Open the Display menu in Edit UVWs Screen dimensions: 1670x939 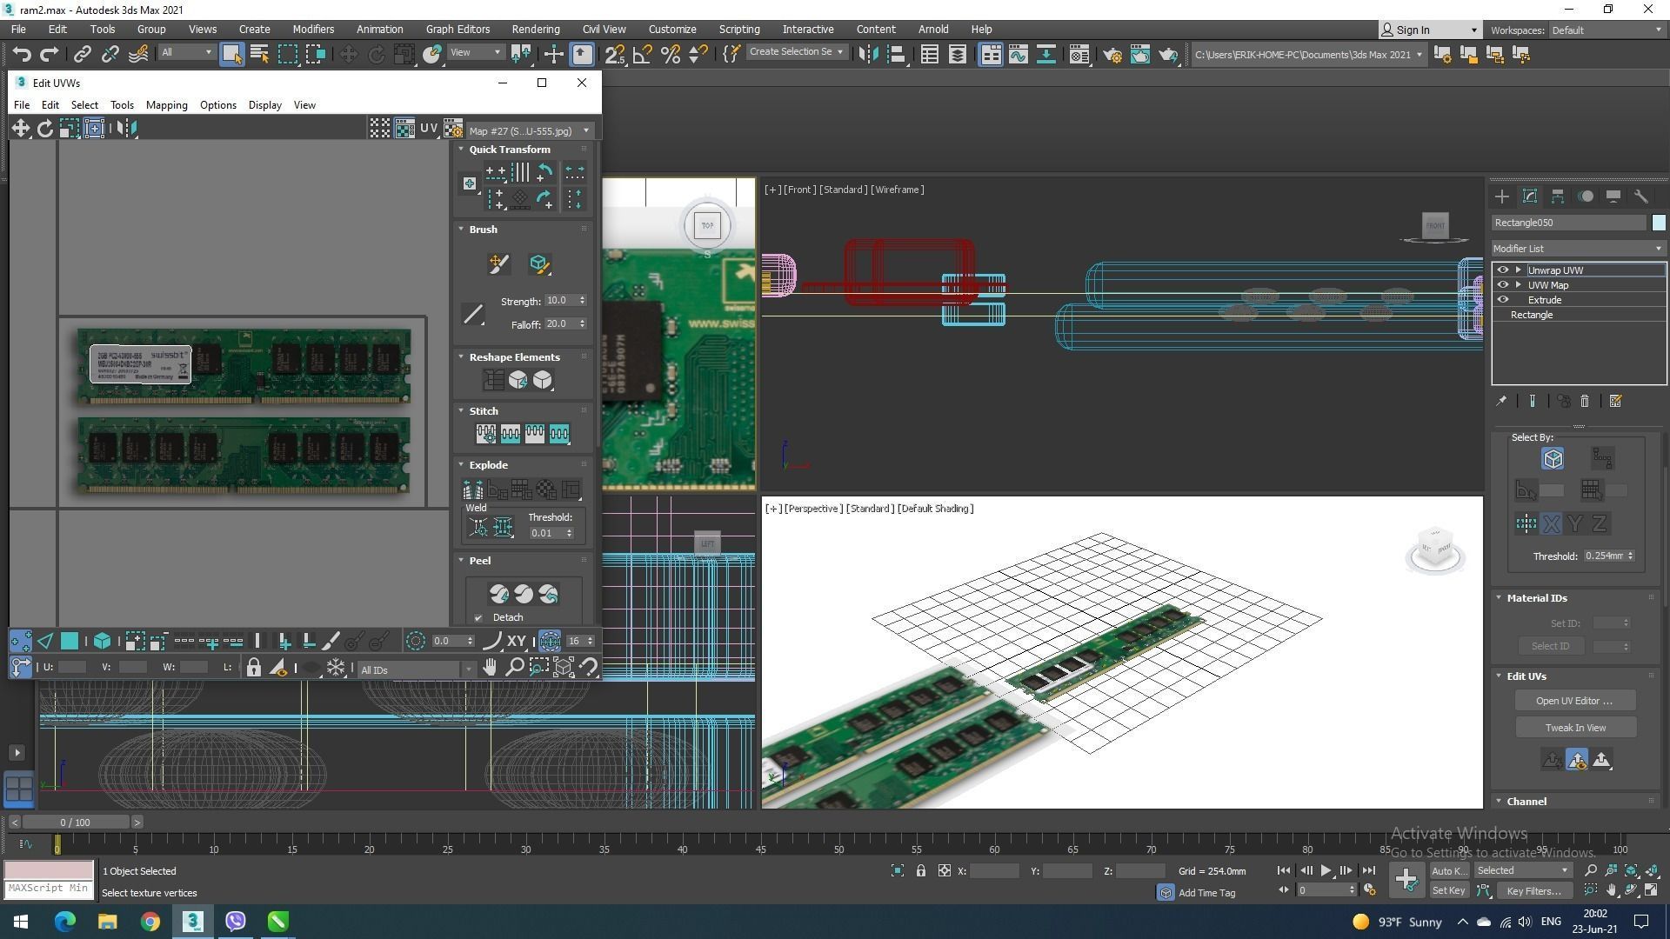[x=264, y=105]
